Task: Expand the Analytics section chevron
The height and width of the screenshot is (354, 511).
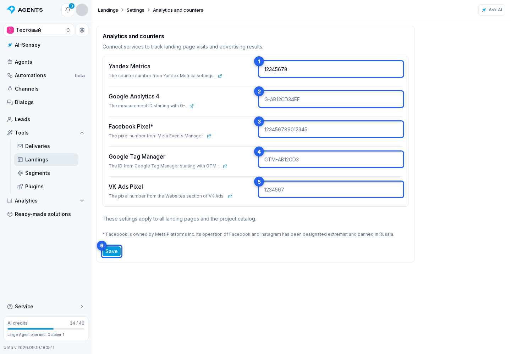Action: 82,201
